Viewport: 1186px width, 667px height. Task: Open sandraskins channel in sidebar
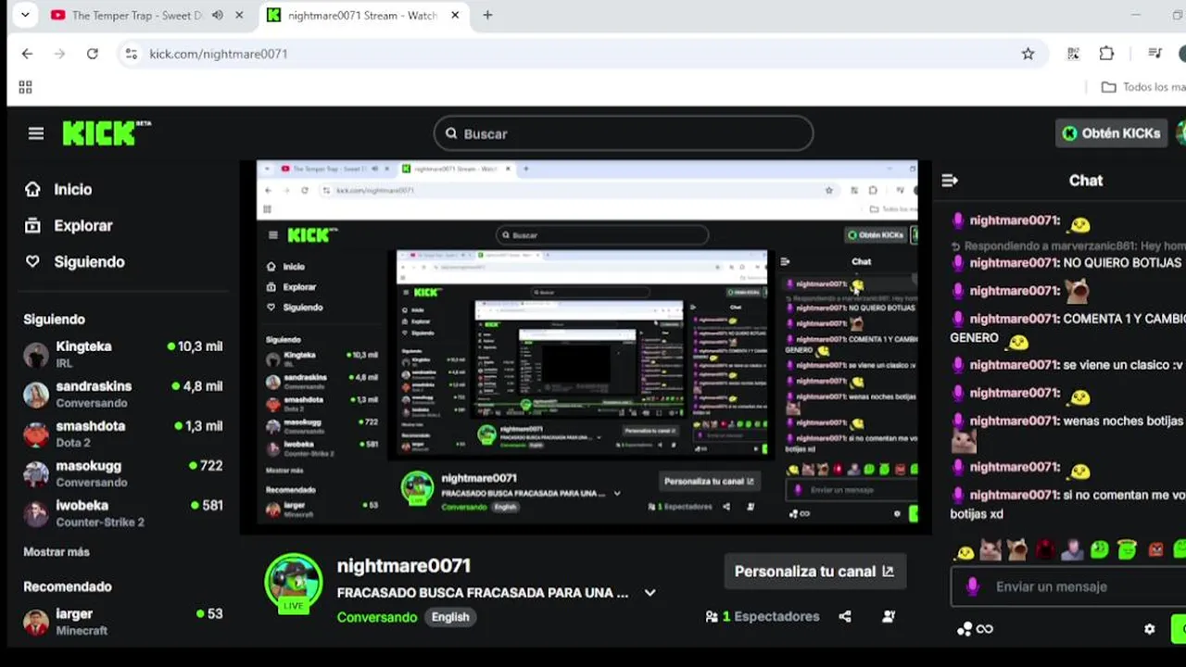pyautogui.click(x=123, y=394)
